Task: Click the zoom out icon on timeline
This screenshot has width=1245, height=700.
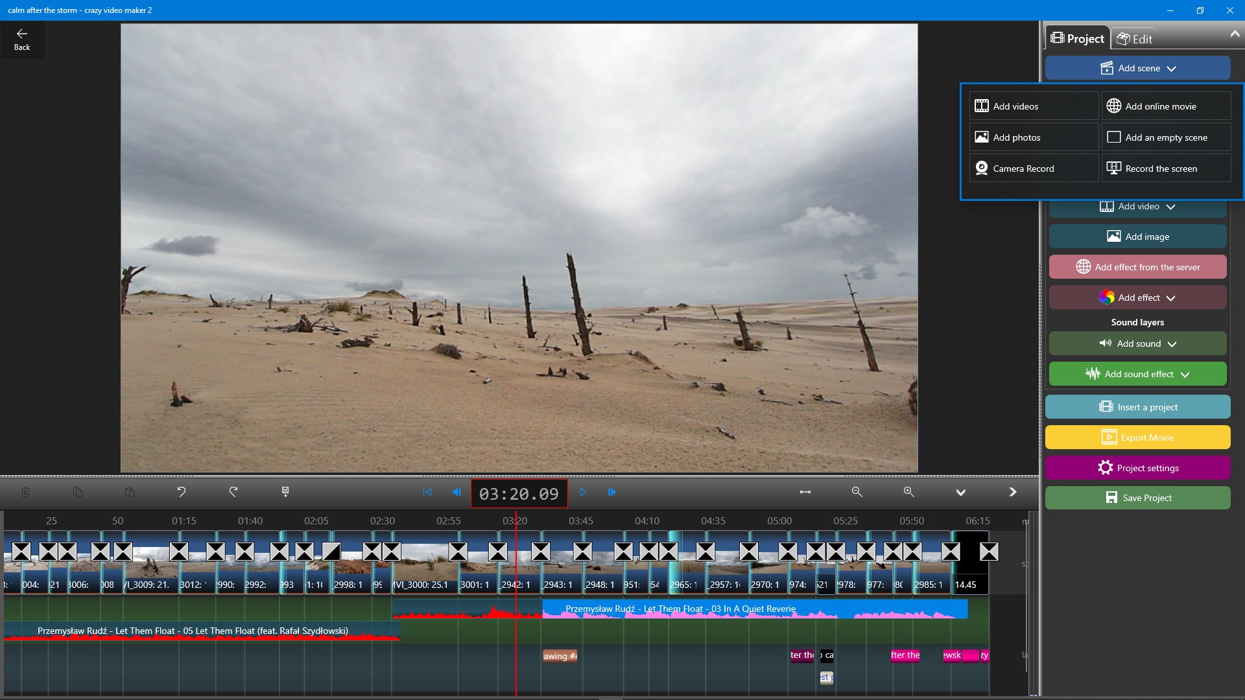Action: click(857, 491)
